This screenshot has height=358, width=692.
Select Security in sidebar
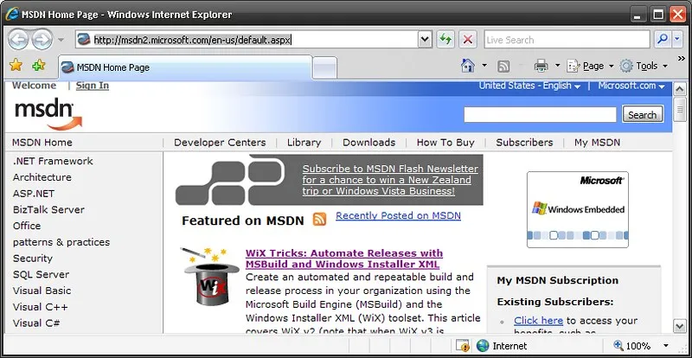[33, 259]
